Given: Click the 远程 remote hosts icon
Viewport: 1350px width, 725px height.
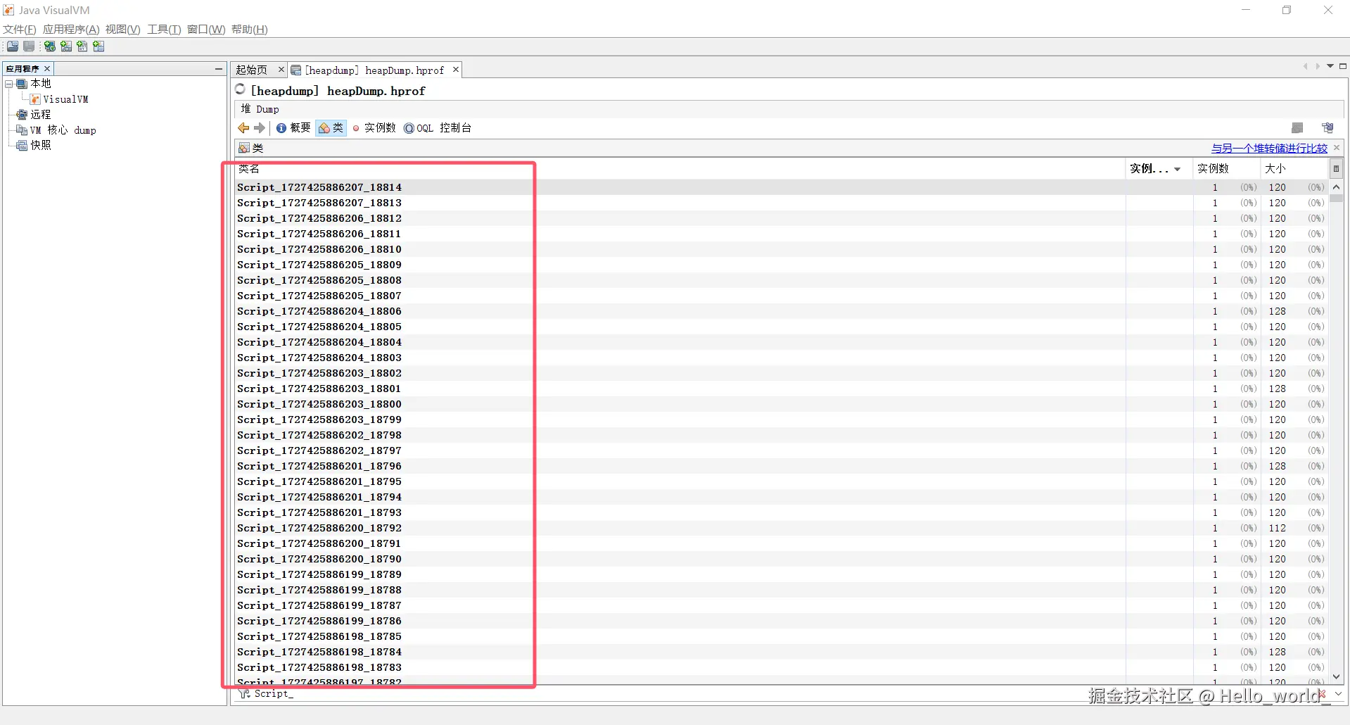Looking at the screenshot, I should tap(22, 115).
